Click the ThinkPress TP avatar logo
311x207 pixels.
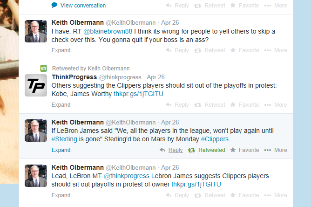(36, 85)
